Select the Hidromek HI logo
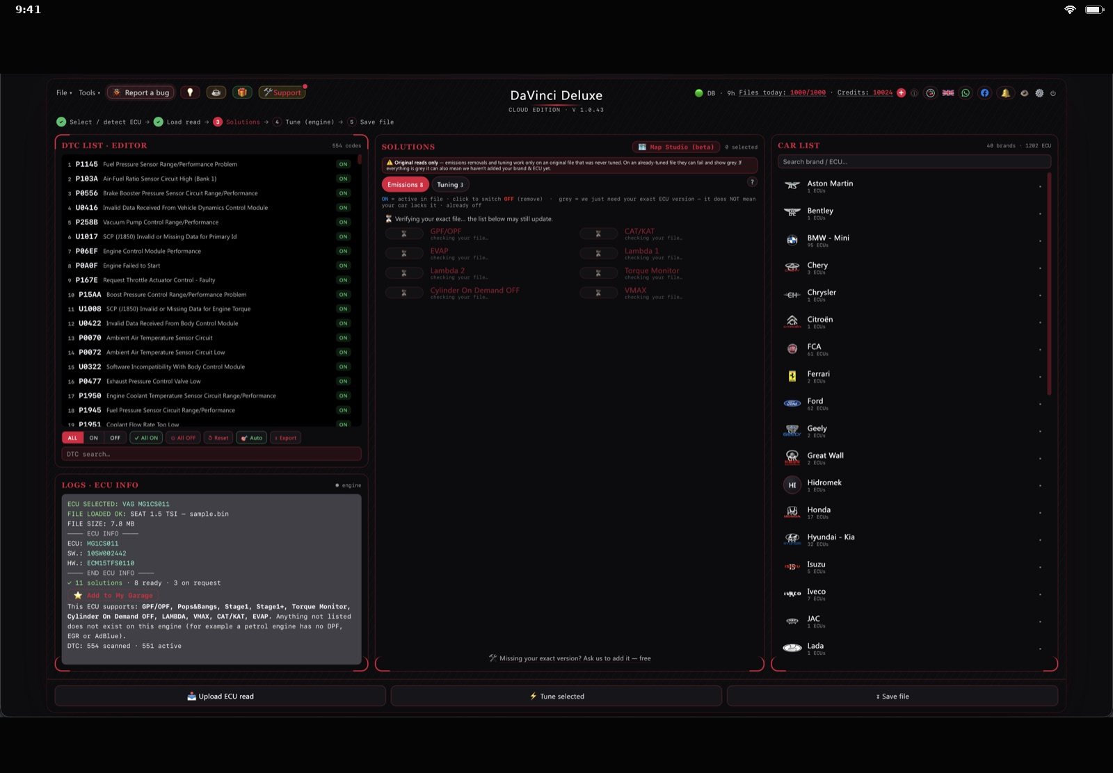Image resolution: width=1113 pixels, height=773 pixels. [x=792, y=485]
